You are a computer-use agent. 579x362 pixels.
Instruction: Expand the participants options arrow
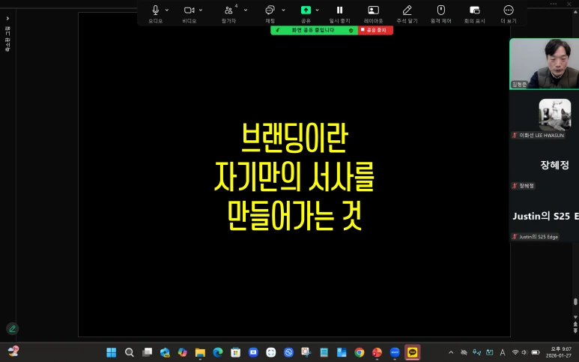point(246,10)
